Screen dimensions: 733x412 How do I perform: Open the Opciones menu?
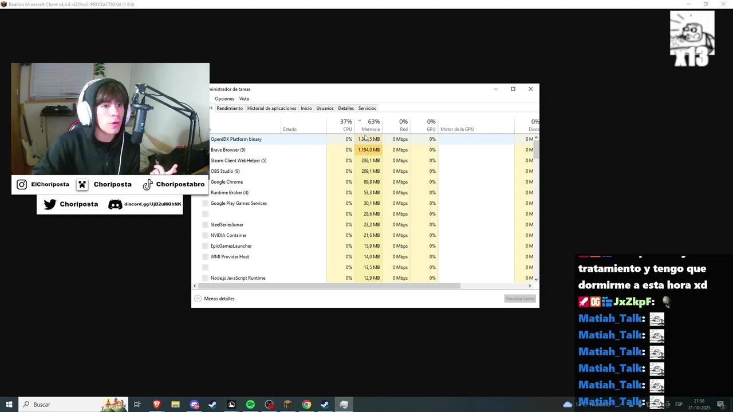pos(224,99)
